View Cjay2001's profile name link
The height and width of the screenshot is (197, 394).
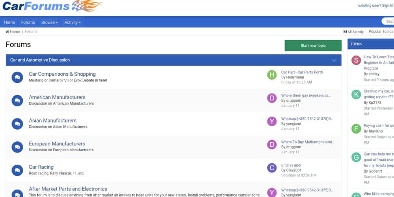(x=294, y=170)
